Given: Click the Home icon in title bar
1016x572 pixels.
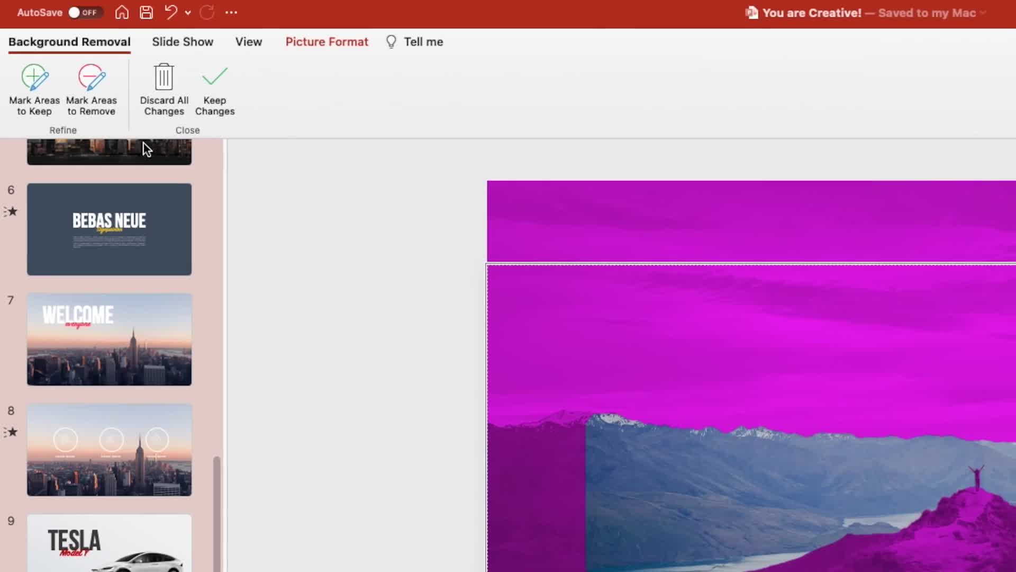Looking at the screenshot, I should point(122,13).
